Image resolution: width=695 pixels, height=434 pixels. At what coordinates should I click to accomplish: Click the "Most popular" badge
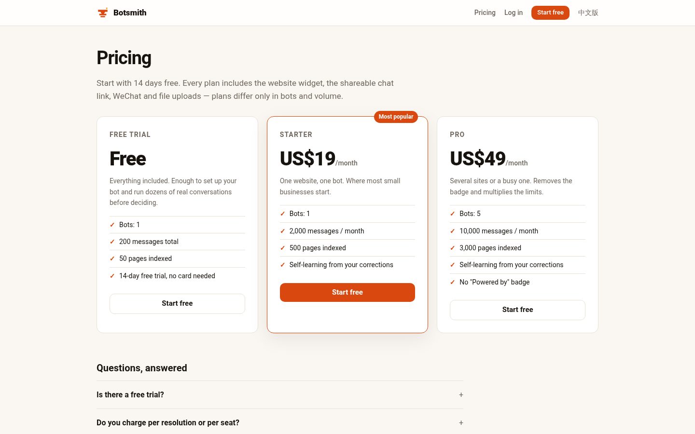[396, 117]
